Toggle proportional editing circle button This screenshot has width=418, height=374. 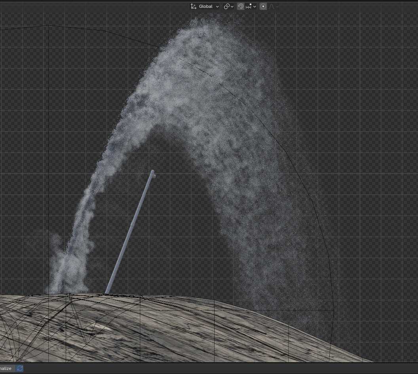(263, 6)
